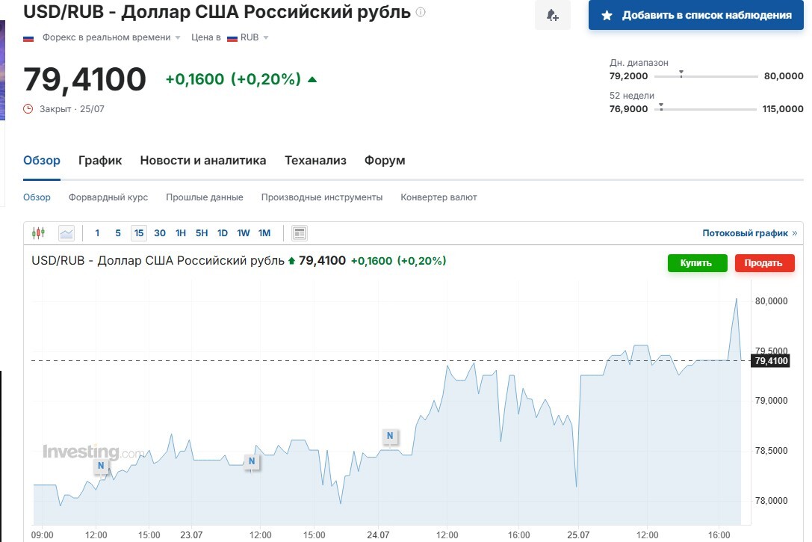Click the bell alert icon
The width and height of the screenshot is (812, 542).
tap(552, 15)
